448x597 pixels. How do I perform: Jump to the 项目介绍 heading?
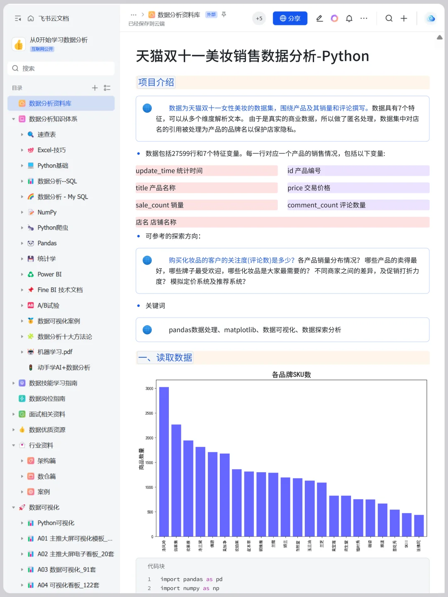coord(156,82)
